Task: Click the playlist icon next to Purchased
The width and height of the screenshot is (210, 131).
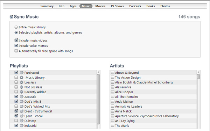Action: pos(22,73)
